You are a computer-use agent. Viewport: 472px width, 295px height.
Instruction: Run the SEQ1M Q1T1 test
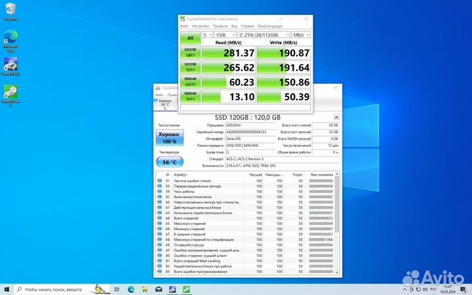(190, 67)
